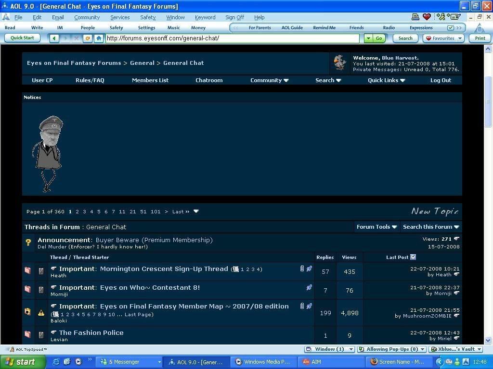Click the scroll down arrow
The image size is (493, 369).
pos(488,340)
